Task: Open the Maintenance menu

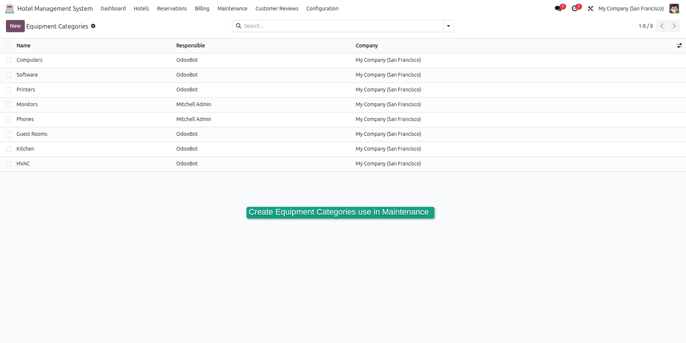Action: pyautogui.click(x=232, y=9)
